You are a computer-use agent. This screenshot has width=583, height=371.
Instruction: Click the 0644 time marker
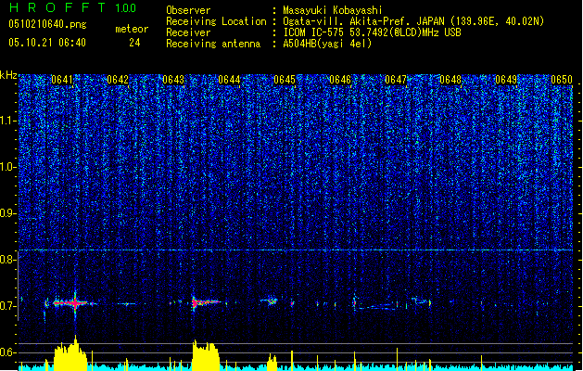pos(229,80)
